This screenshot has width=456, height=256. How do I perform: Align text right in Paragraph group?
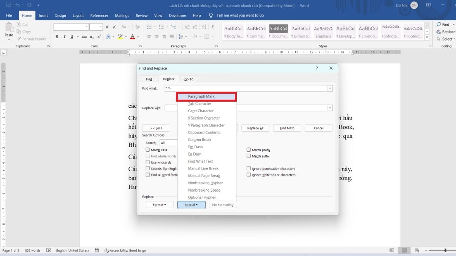164,37
